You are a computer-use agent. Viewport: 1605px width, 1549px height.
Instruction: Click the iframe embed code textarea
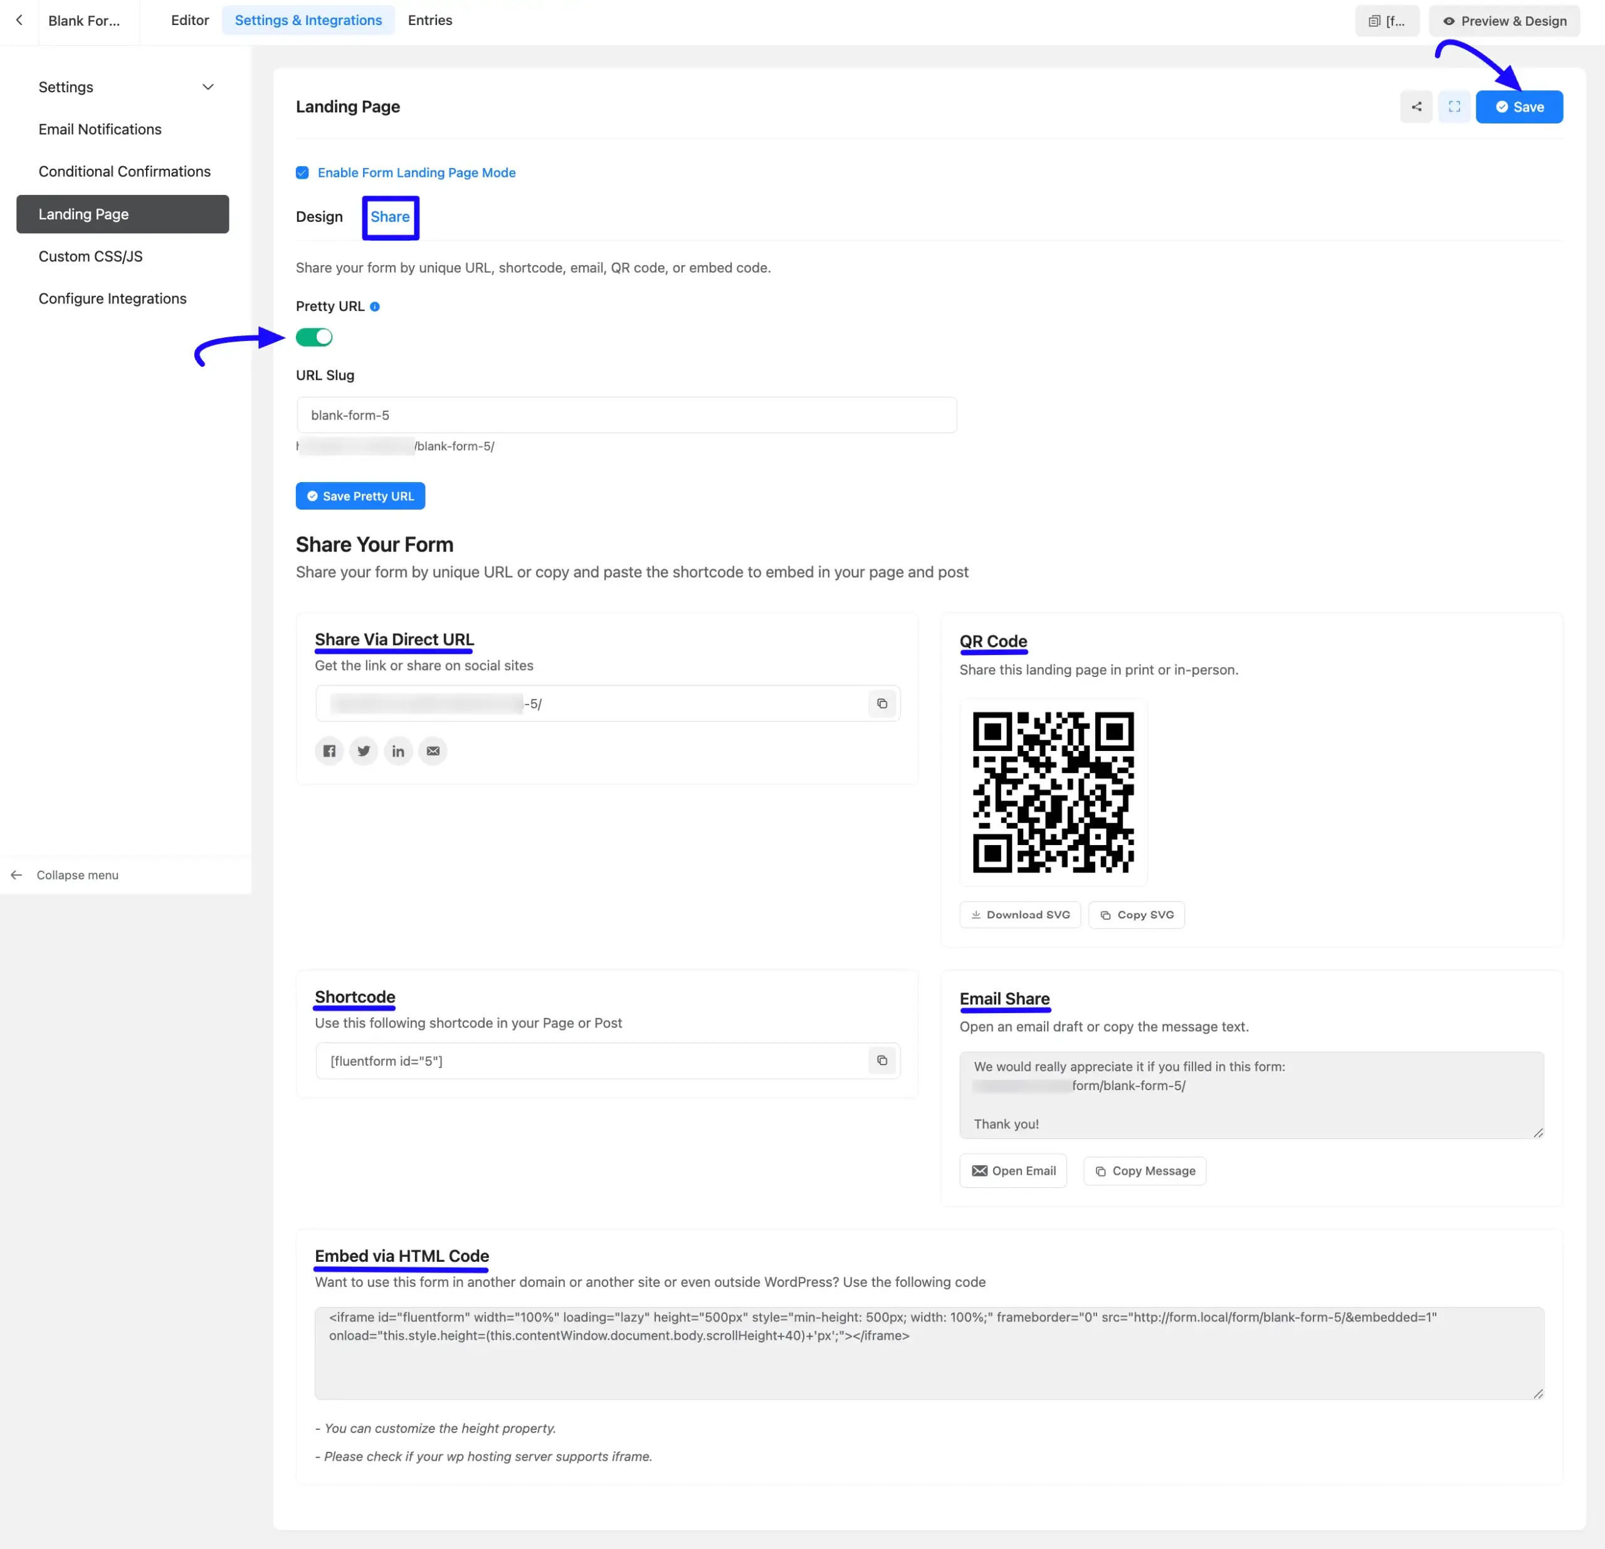[x=929, y=1354]
